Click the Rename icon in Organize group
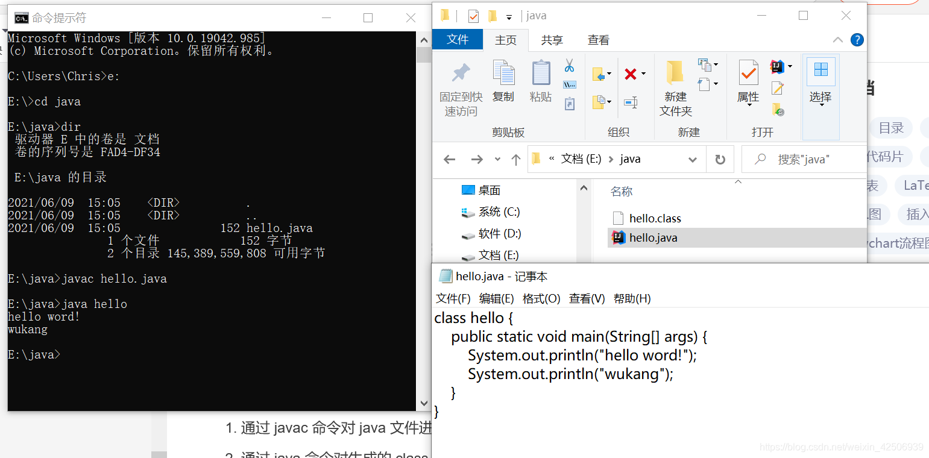This screenshot has width=929, height=458. coord(631,102)
